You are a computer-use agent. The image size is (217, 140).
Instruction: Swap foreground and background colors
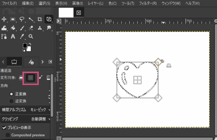30,44
